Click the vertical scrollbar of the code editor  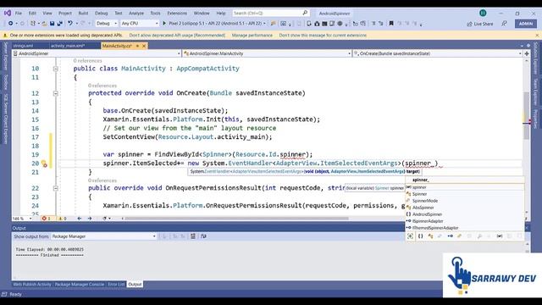coord(526,116)
